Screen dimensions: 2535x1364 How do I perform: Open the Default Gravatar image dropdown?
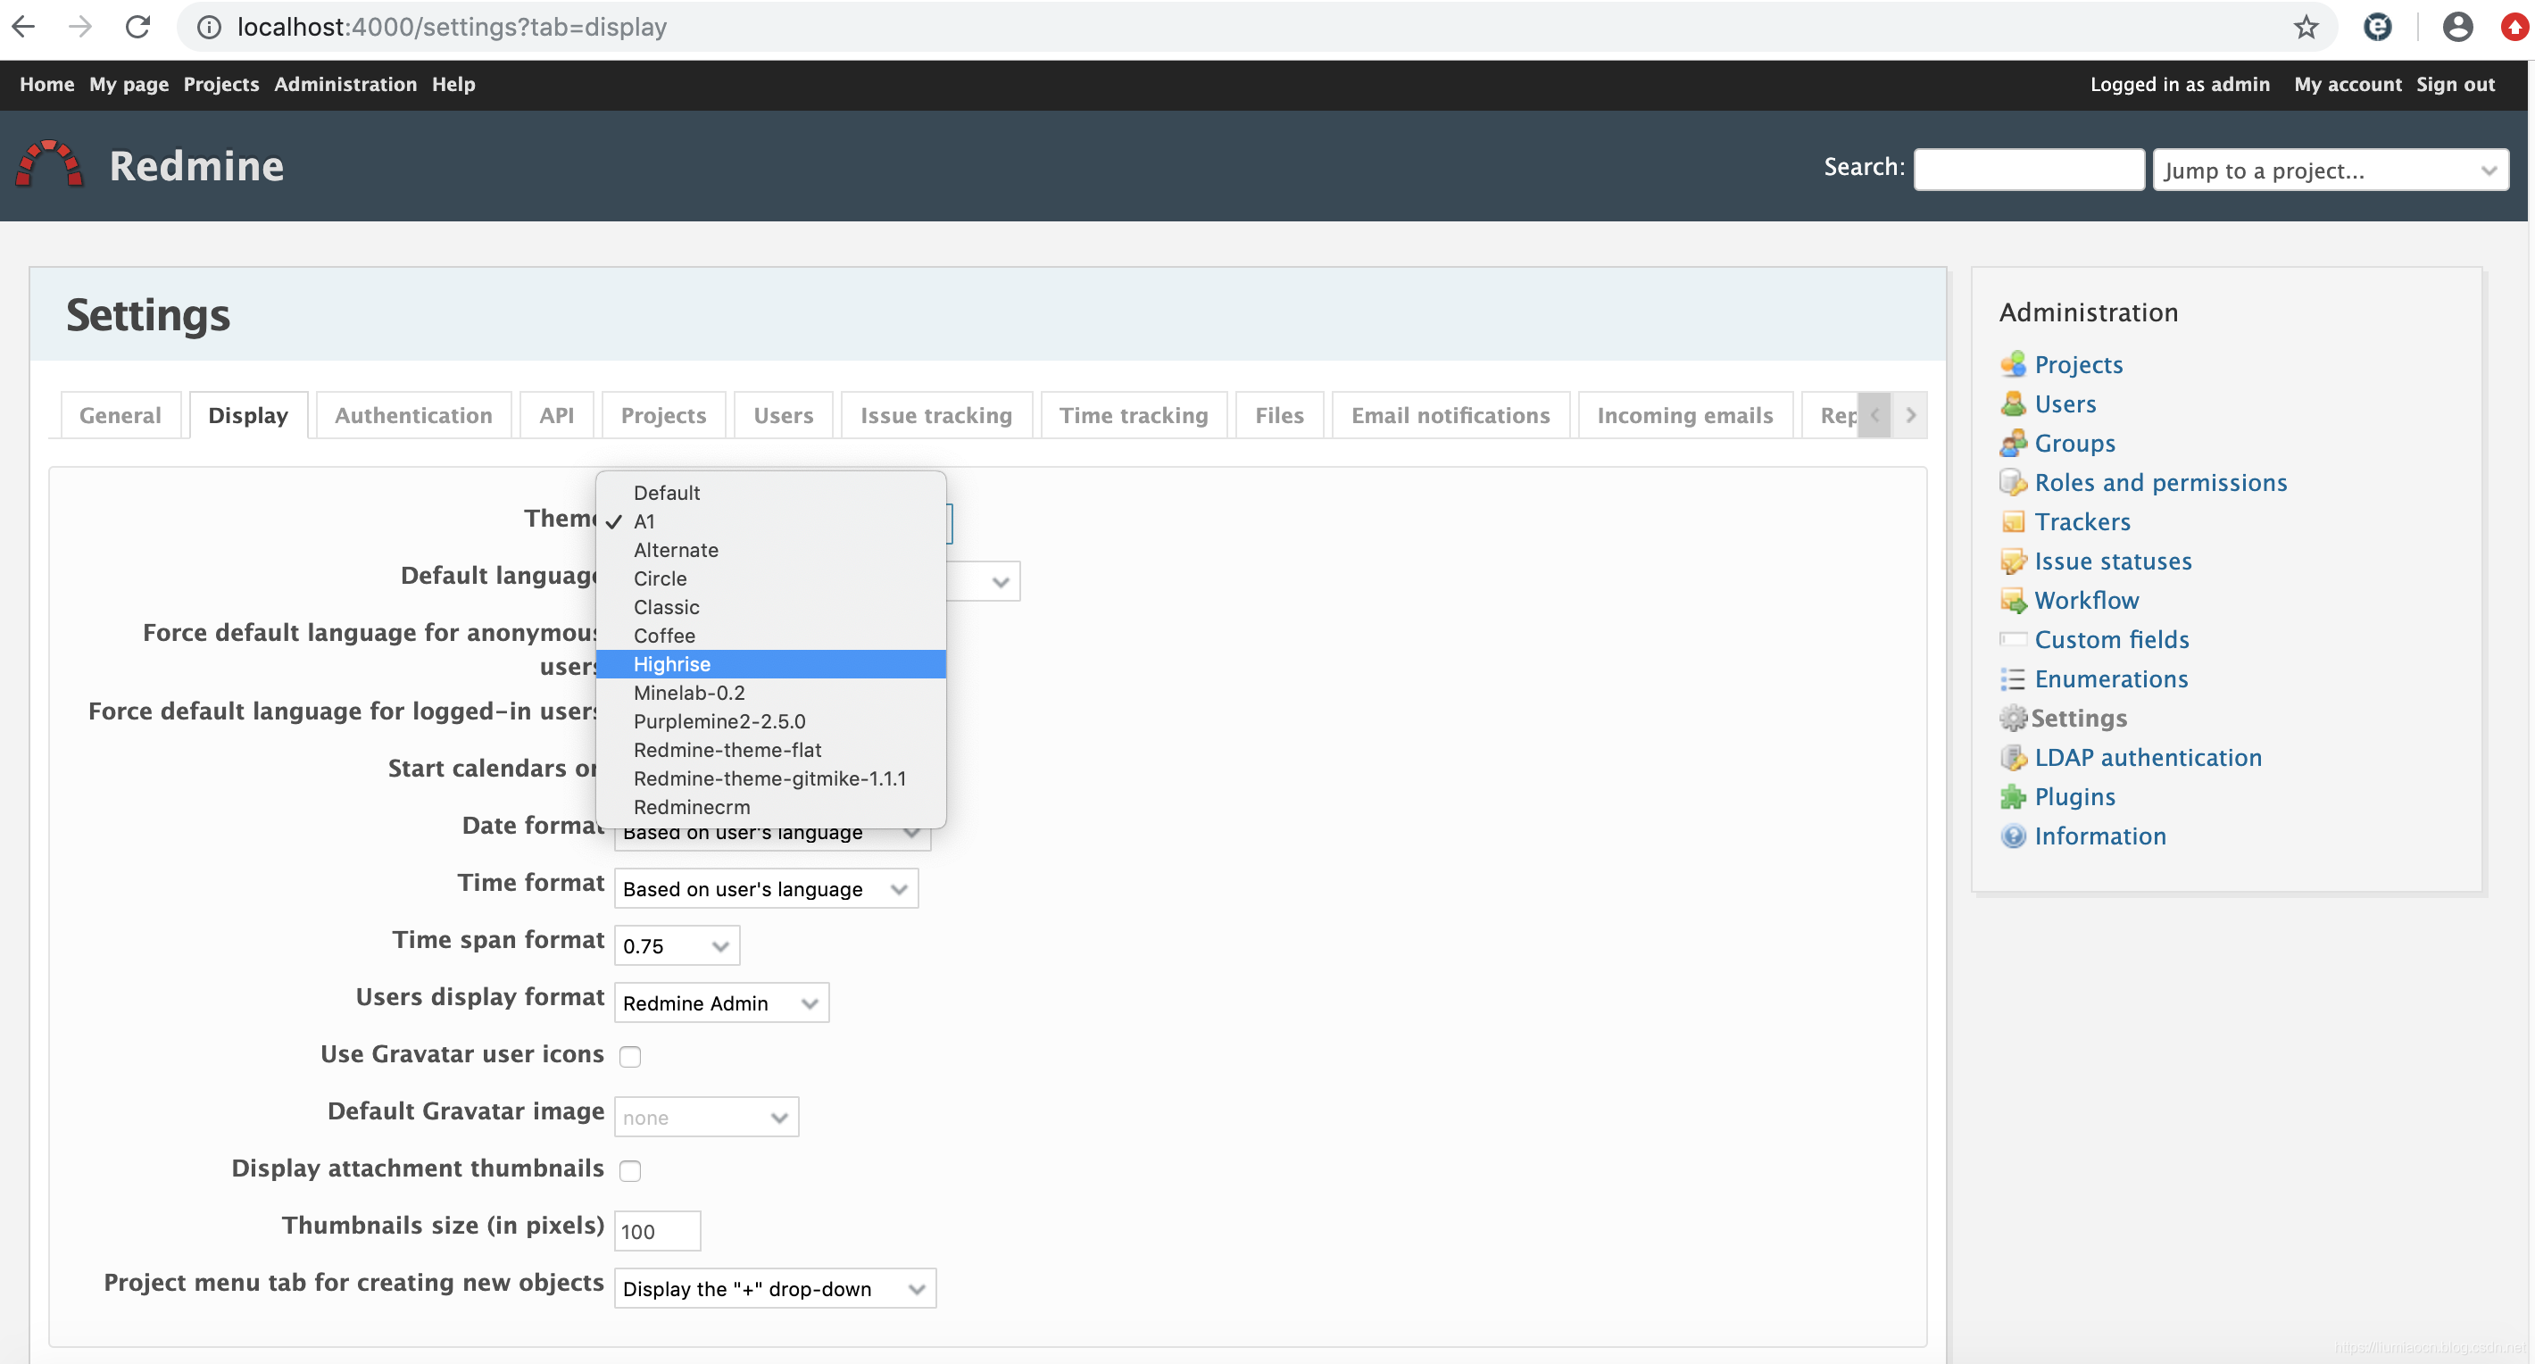(x=705, y=1115)
